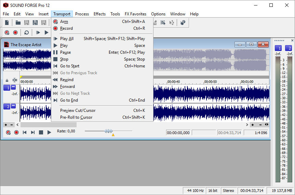Image resolution: width=295 pixels, height=195 pixels.
Task: Click the third save-disk toolbar icon
Action: [x=44, y=23]
